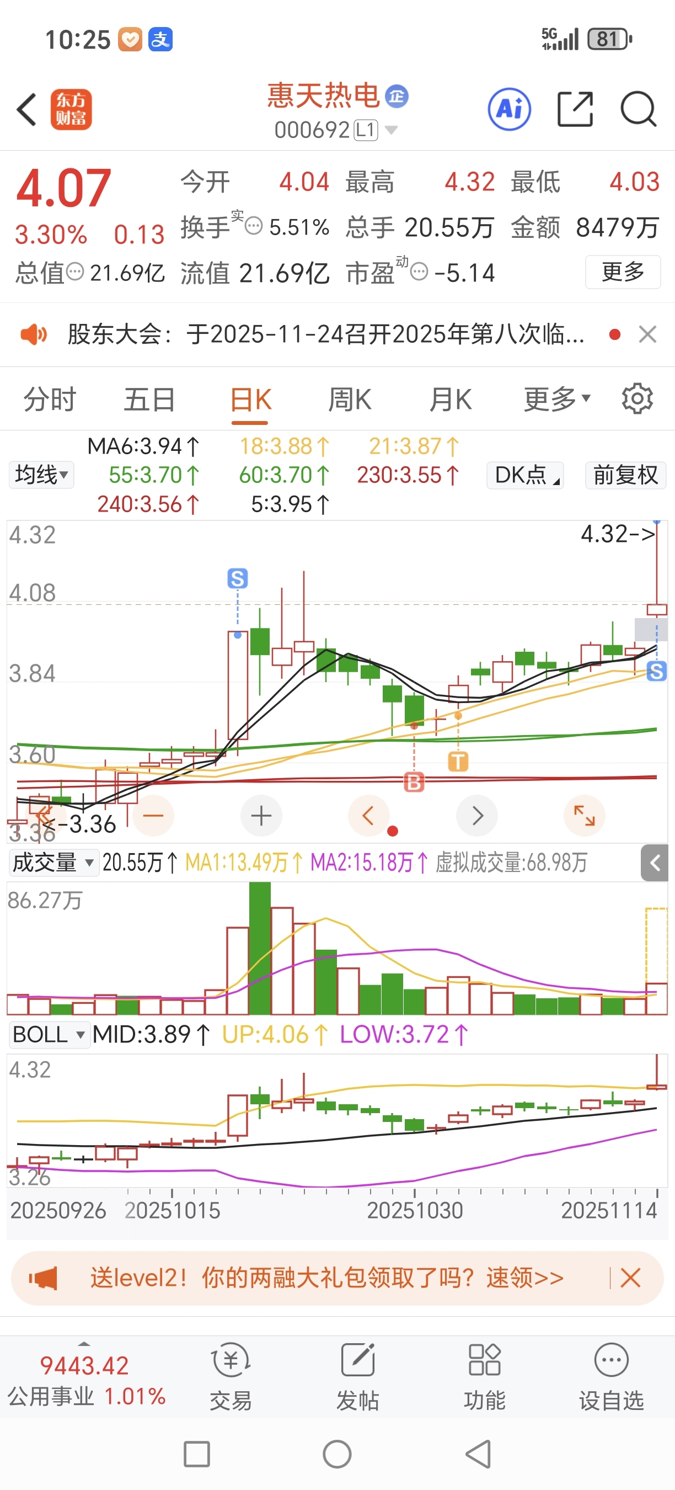Tap the <-3.36 low price label
Image resolution: width=675 pixels, height=1490 pixels.
click(x=79, y=824)
